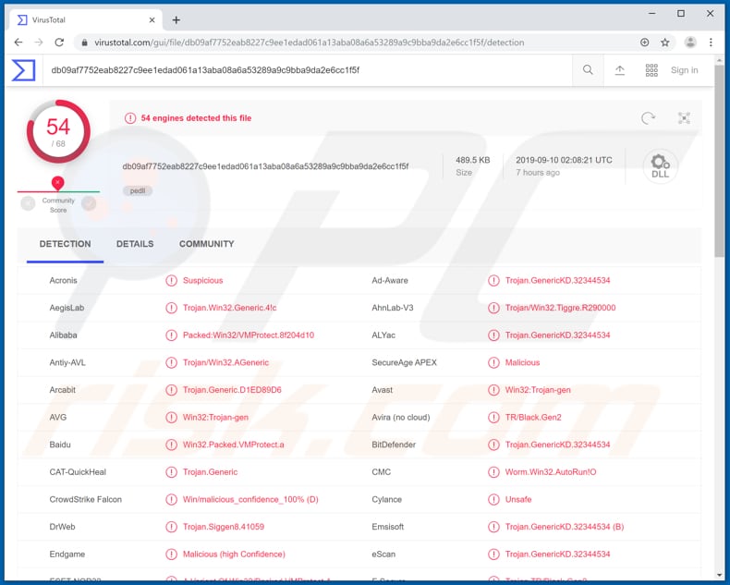Open a new browser tab
This screenshot has height=585, width=730.
tap(176, 20)
